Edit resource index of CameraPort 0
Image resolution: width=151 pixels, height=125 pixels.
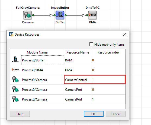pyautogui.click(x=108, y=90)
